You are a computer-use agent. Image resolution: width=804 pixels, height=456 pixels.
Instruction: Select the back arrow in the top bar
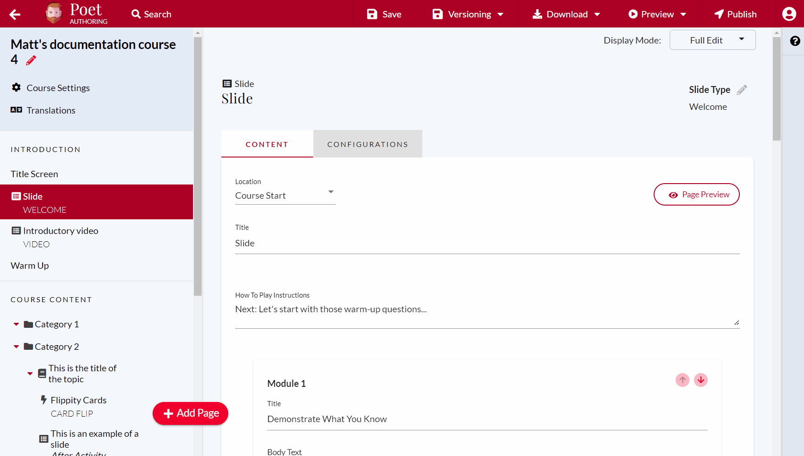[15, 14]
